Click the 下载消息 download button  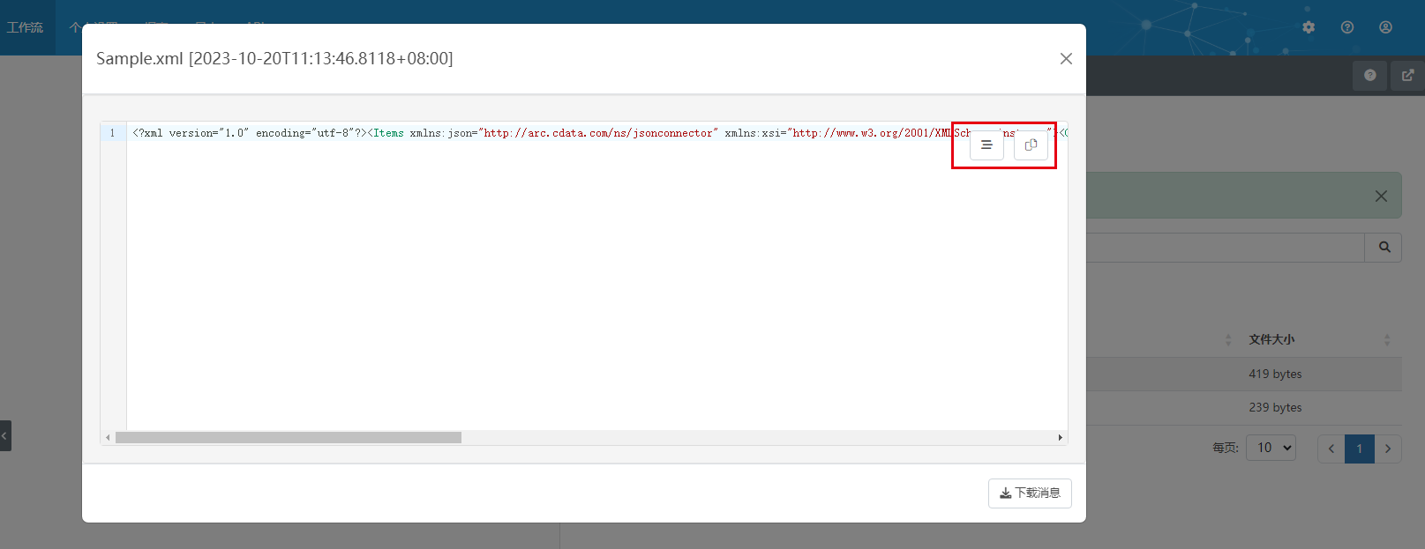tap(1030, 493)
